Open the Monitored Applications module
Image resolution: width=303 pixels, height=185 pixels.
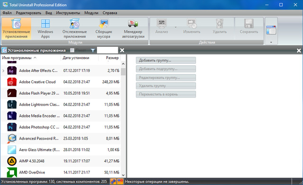tap(74, 28)
